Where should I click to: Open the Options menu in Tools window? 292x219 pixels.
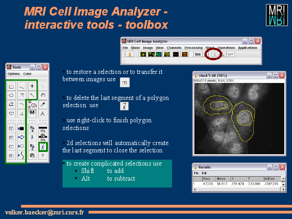click(14, 74)
